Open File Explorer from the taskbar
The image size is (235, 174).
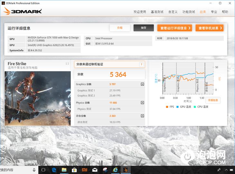[x=64, y=170]
